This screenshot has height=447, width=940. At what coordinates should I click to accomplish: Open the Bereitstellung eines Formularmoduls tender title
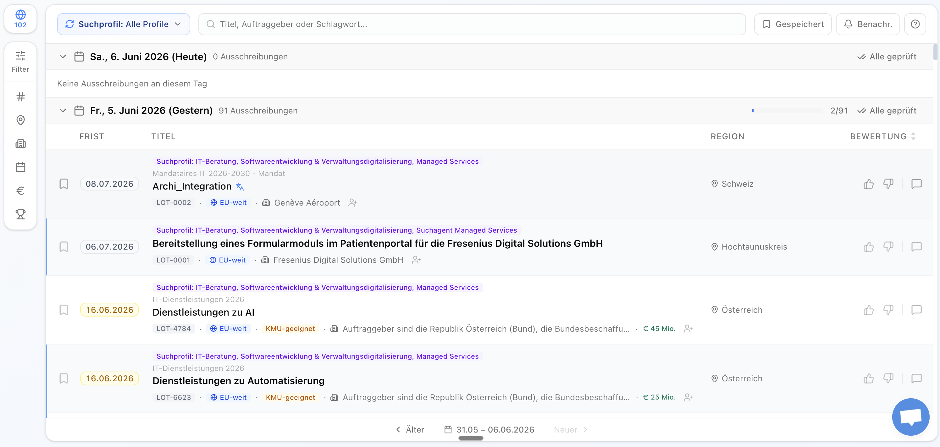coord(377,243)
